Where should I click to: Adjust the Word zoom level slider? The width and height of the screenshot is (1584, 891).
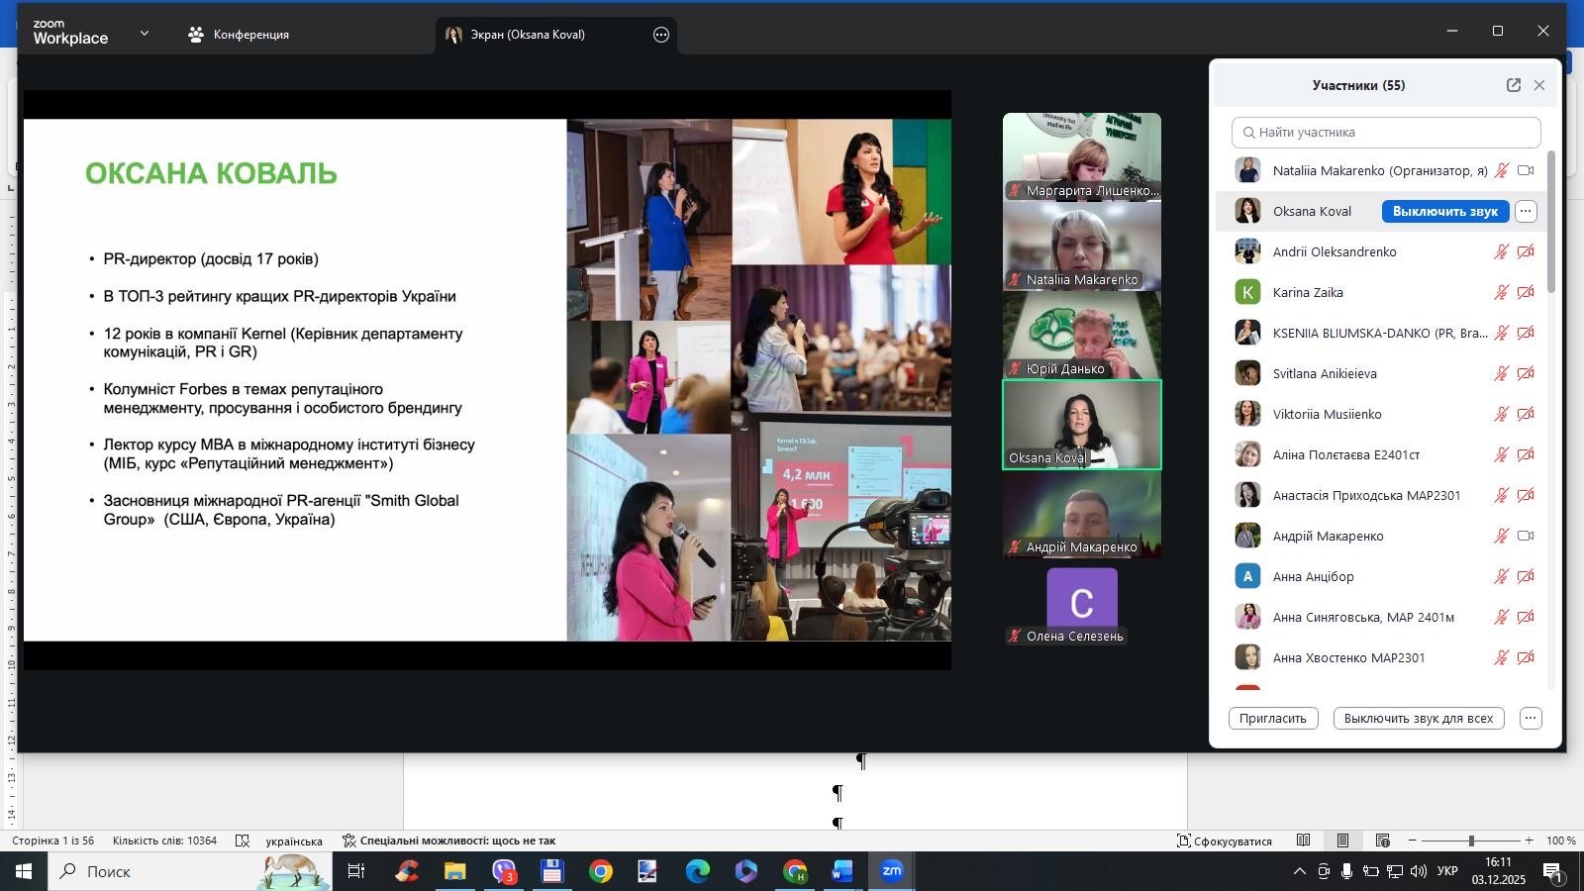pyautogui.click(x=1471, y=841)
